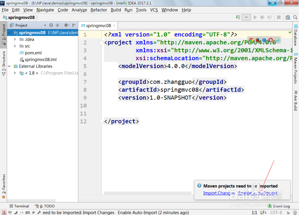
Task: Expand the External Libraries node
Action: [9, 66]
